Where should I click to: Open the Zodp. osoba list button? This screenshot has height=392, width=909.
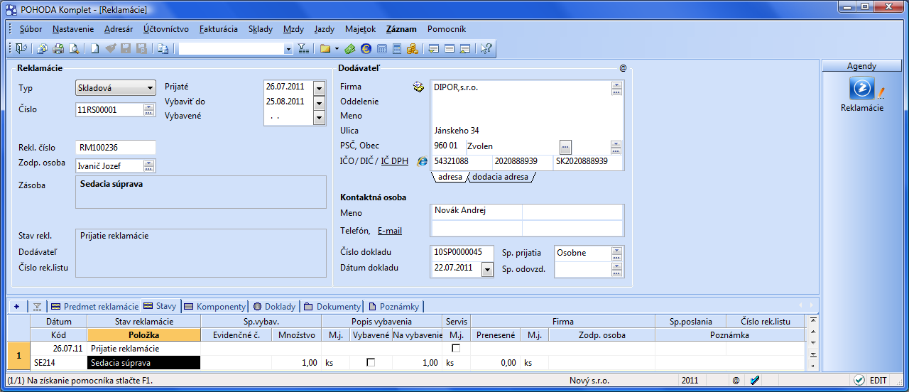click(148, 165)
